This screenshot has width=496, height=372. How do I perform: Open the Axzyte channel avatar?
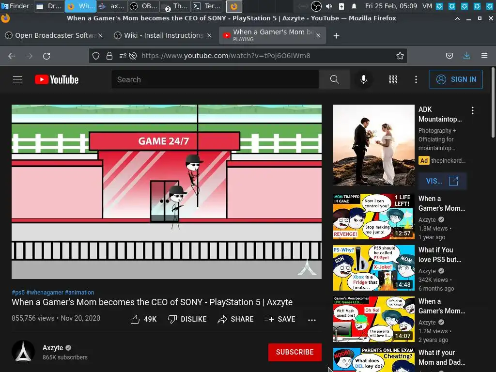coord(23,352)
